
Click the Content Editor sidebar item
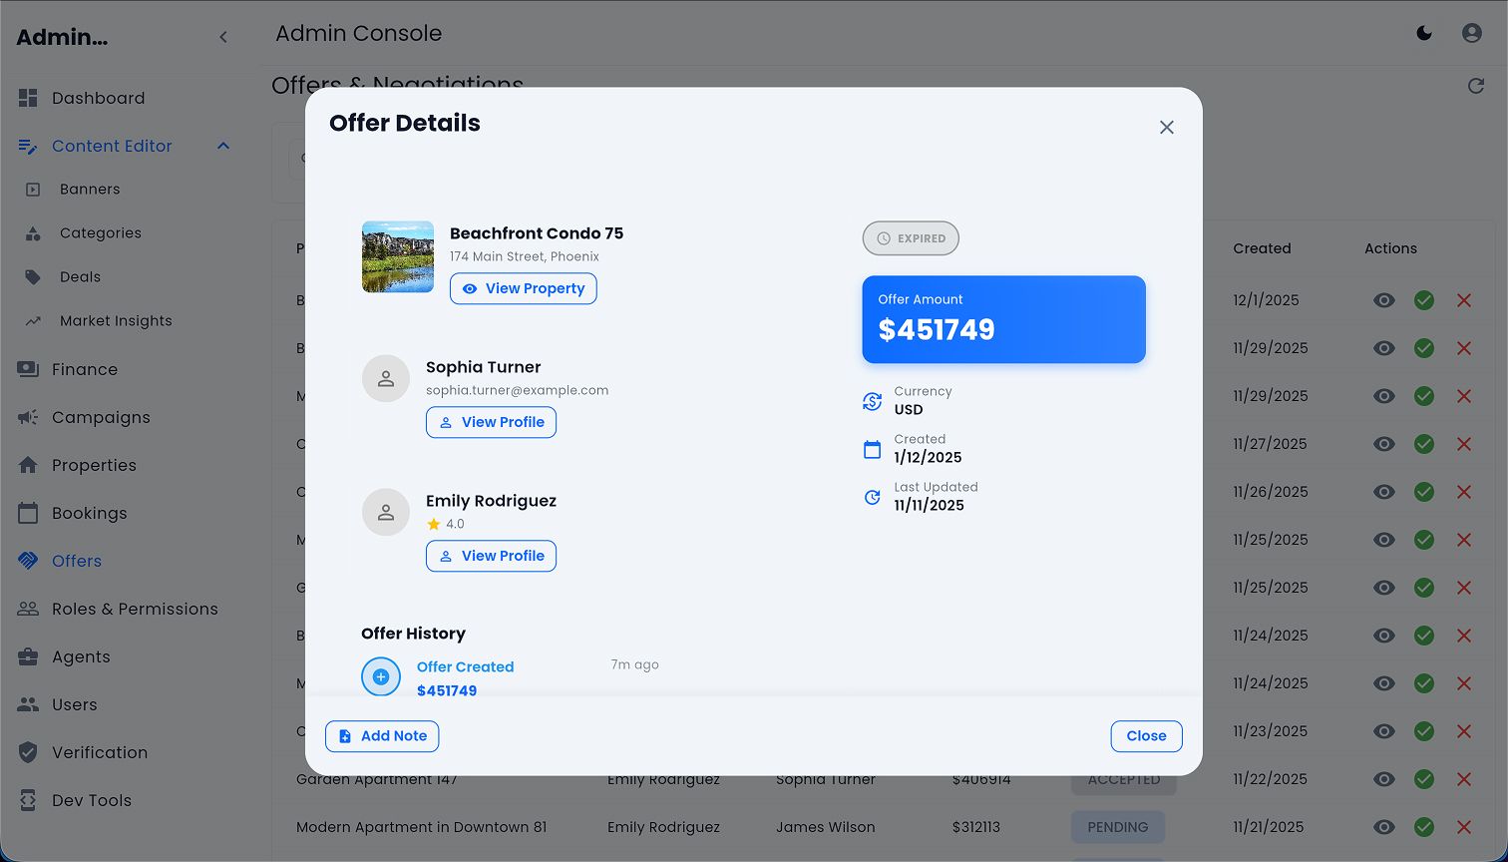pyautogui.click(x=112, y=146)
